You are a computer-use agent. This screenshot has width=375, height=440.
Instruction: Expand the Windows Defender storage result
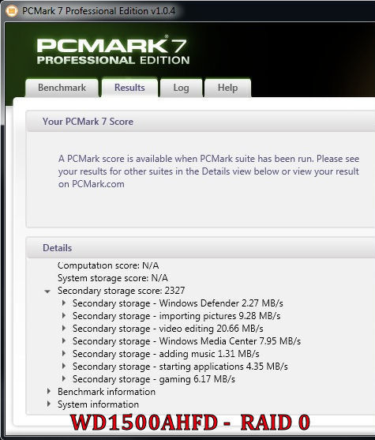coord(64,303)
